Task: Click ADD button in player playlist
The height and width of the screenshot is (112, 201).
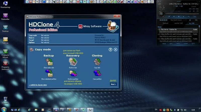Action: click(164, 44)
